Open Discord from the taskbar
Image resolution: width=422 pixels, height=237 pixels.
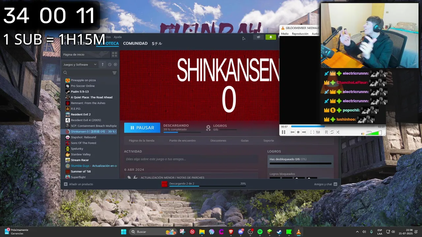[x=241, y=232]
